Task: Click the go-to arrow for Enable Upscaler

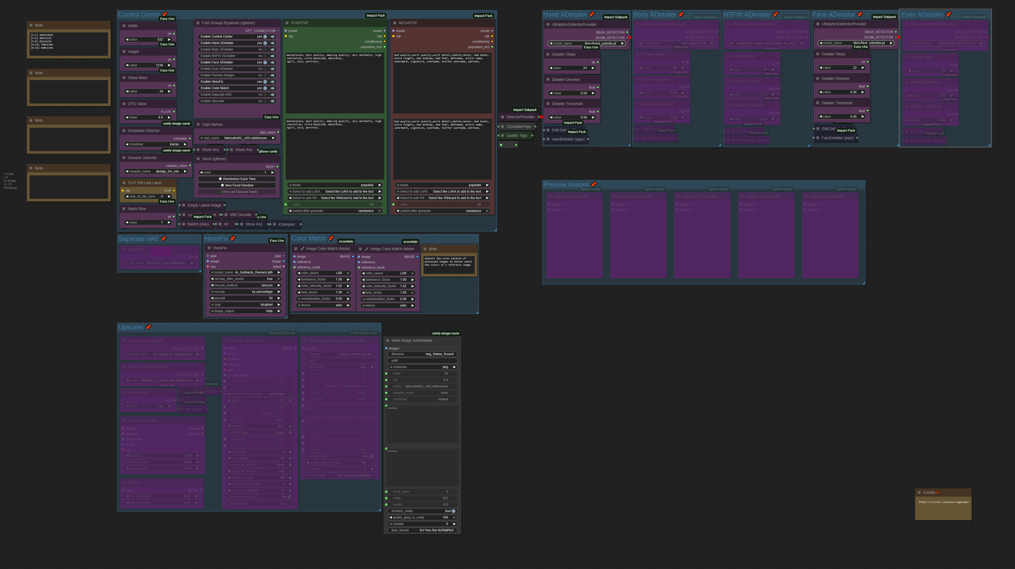Action: 273,101
